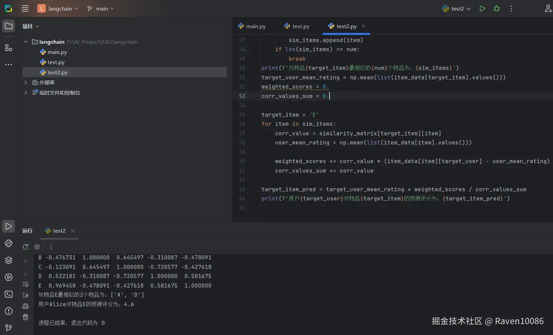Clear the console with trash icon
The height and width of the screenshot is (335, 553).
25,317
